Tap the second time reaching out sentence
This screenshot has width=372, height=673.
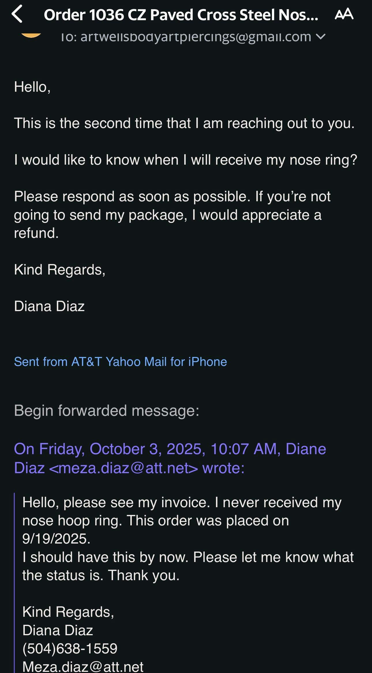(x=184, y=123)
